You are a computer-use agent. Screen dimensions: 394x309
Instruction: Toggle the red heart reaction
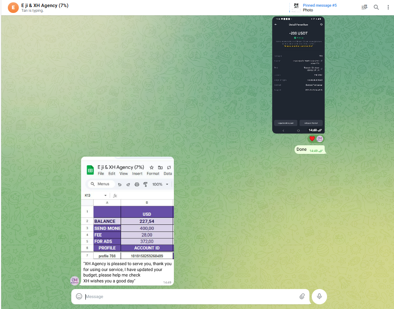tap(312, 139)
